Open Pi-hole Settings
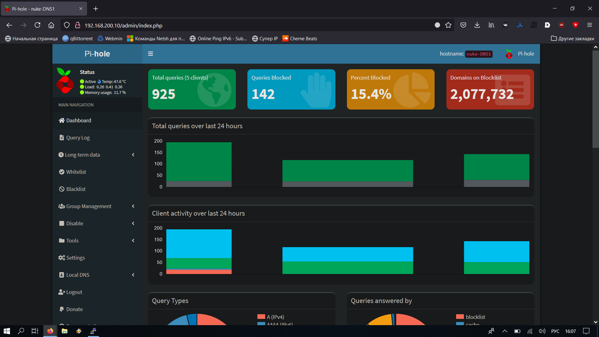Screen dimensions: 599x337 pyautogui.click(x=97, y=258)
